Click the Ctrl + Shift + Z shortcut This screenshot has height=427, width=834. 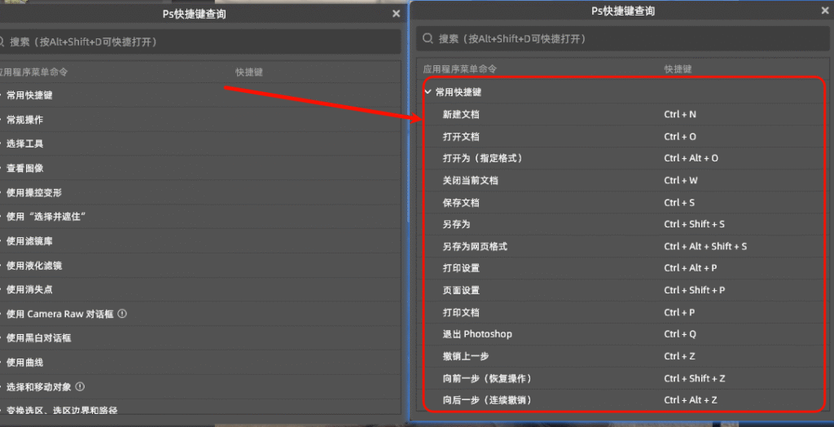click(695, 379)
